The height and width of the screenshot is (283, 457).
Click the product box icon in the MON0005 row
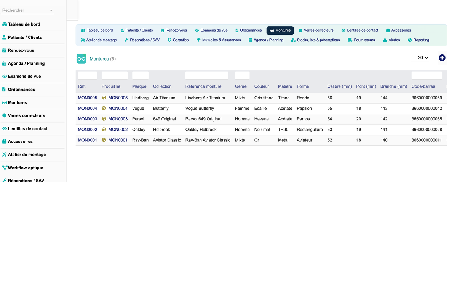coord(104,98)
